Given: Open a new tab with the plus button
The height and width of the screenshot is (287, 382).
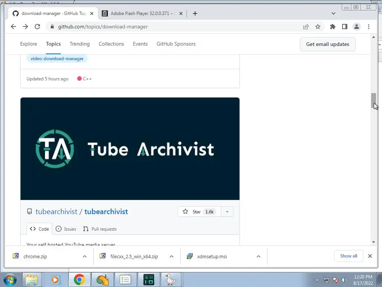Looking at the screenshot, I should (x=195, y=13).
